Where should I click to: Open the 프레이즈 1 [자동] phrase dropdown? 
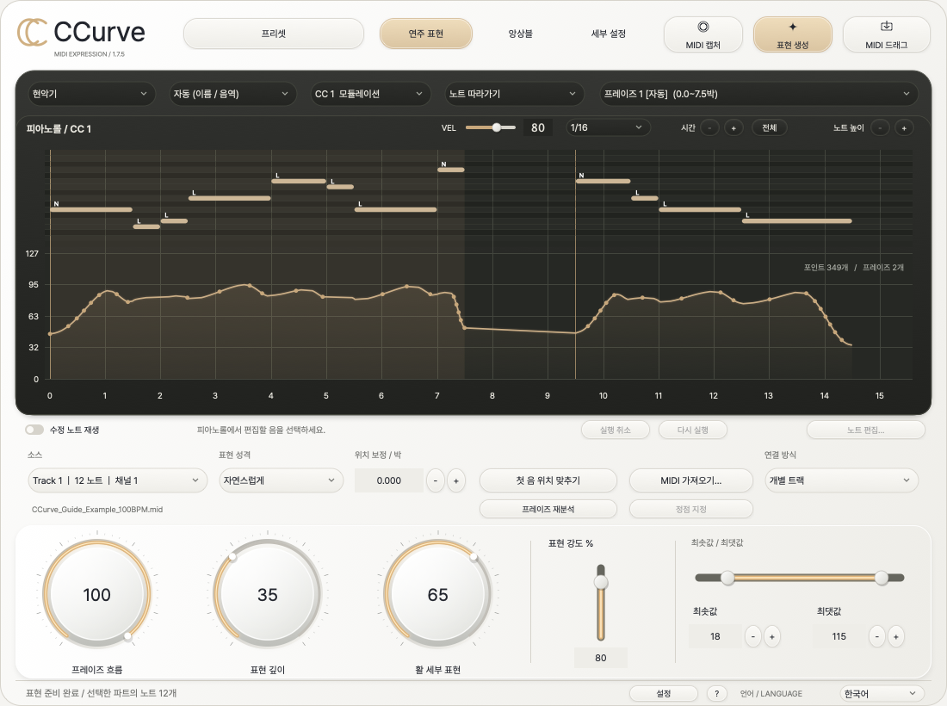pos(758,94)
